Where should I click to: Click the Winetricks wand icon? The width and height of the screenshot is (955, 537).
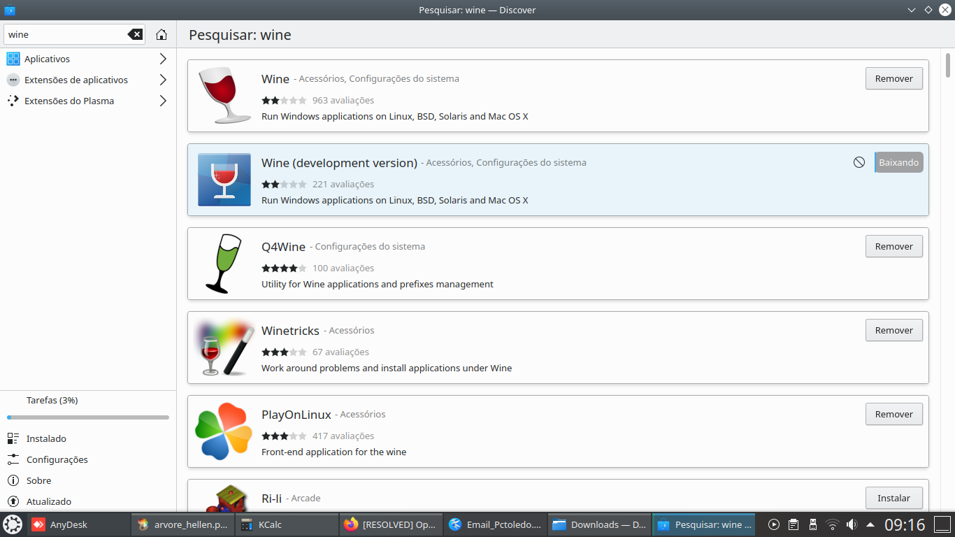point(224,348)
